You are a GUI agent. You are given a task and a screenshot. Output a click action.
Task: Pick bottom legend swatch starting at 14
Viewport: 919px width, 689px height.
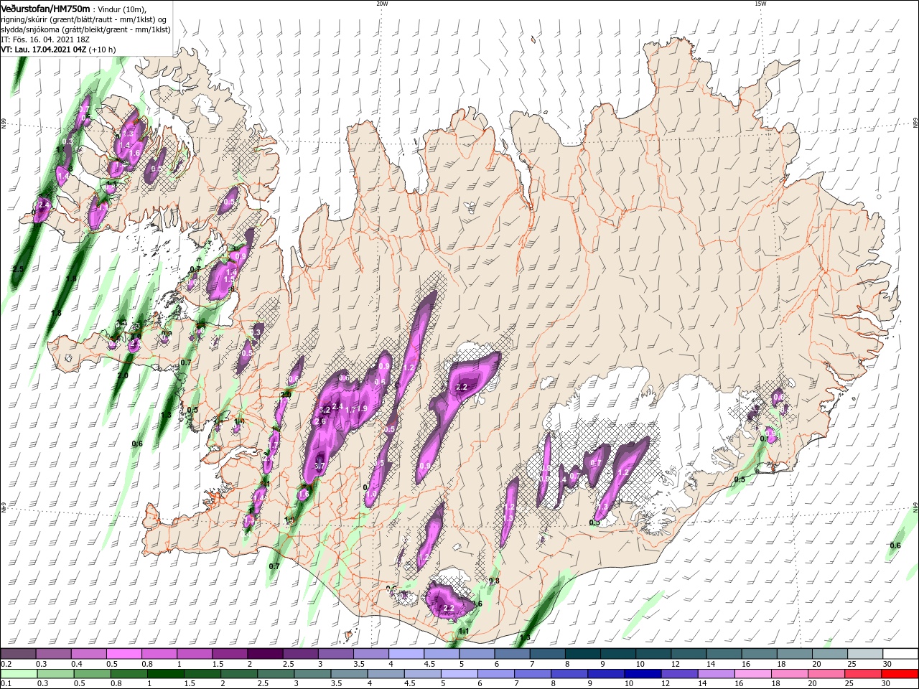click(x=717, y=674)
